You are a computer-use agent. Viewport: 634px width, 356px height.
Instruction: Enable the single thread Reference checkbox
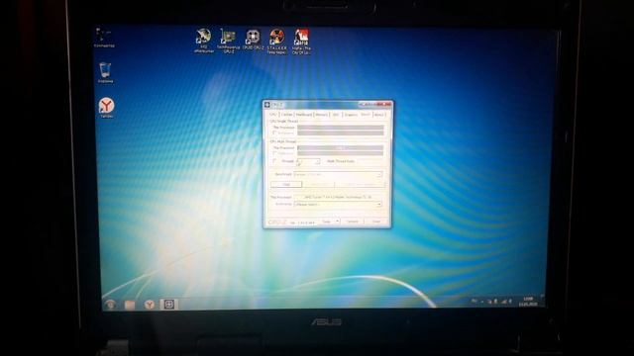click(x=275, y=133)
